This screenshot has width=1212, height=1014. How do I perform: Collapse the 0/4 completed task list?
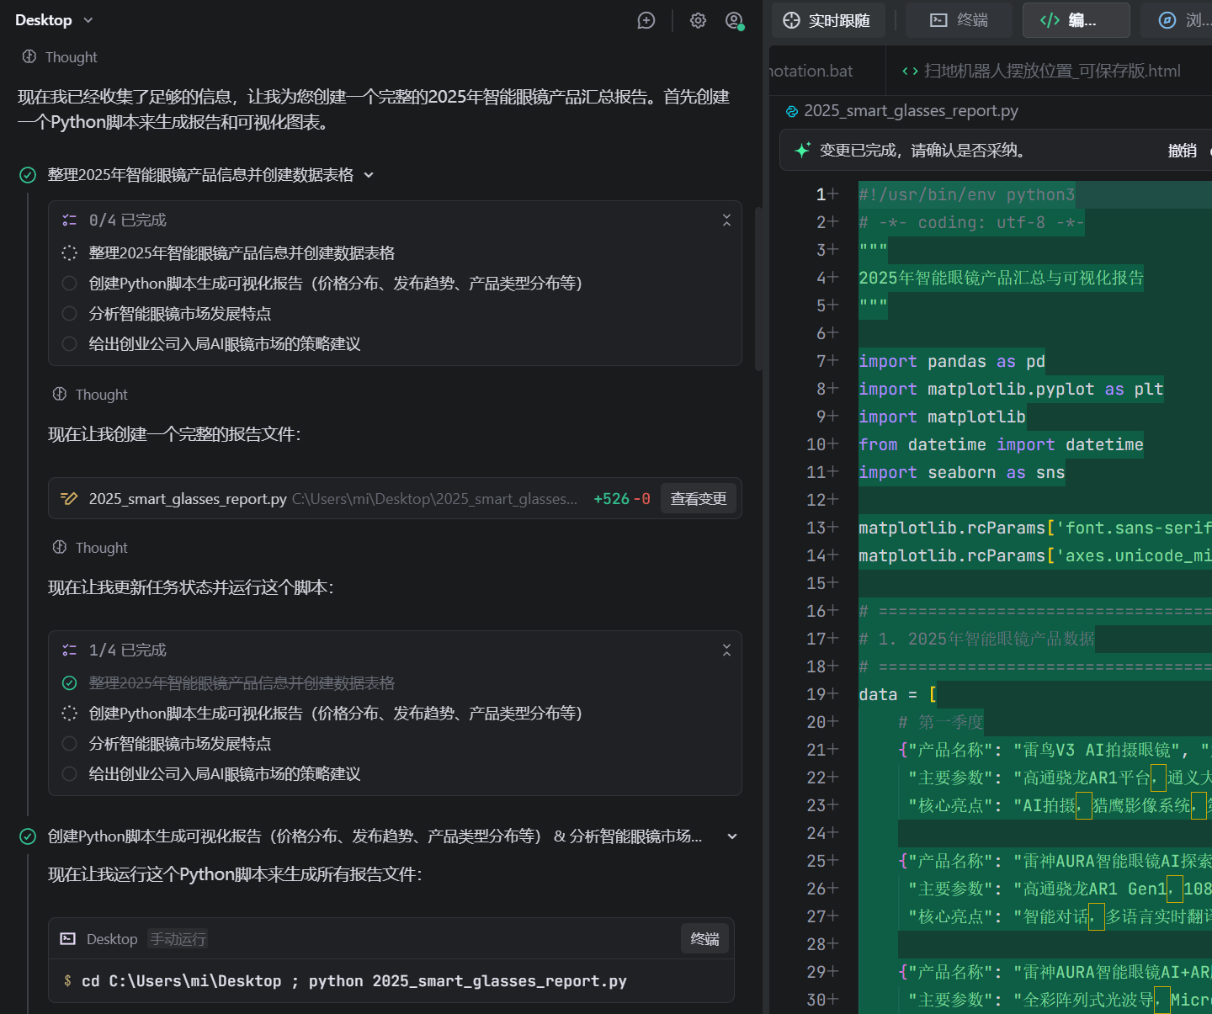(x=726, y=220)
